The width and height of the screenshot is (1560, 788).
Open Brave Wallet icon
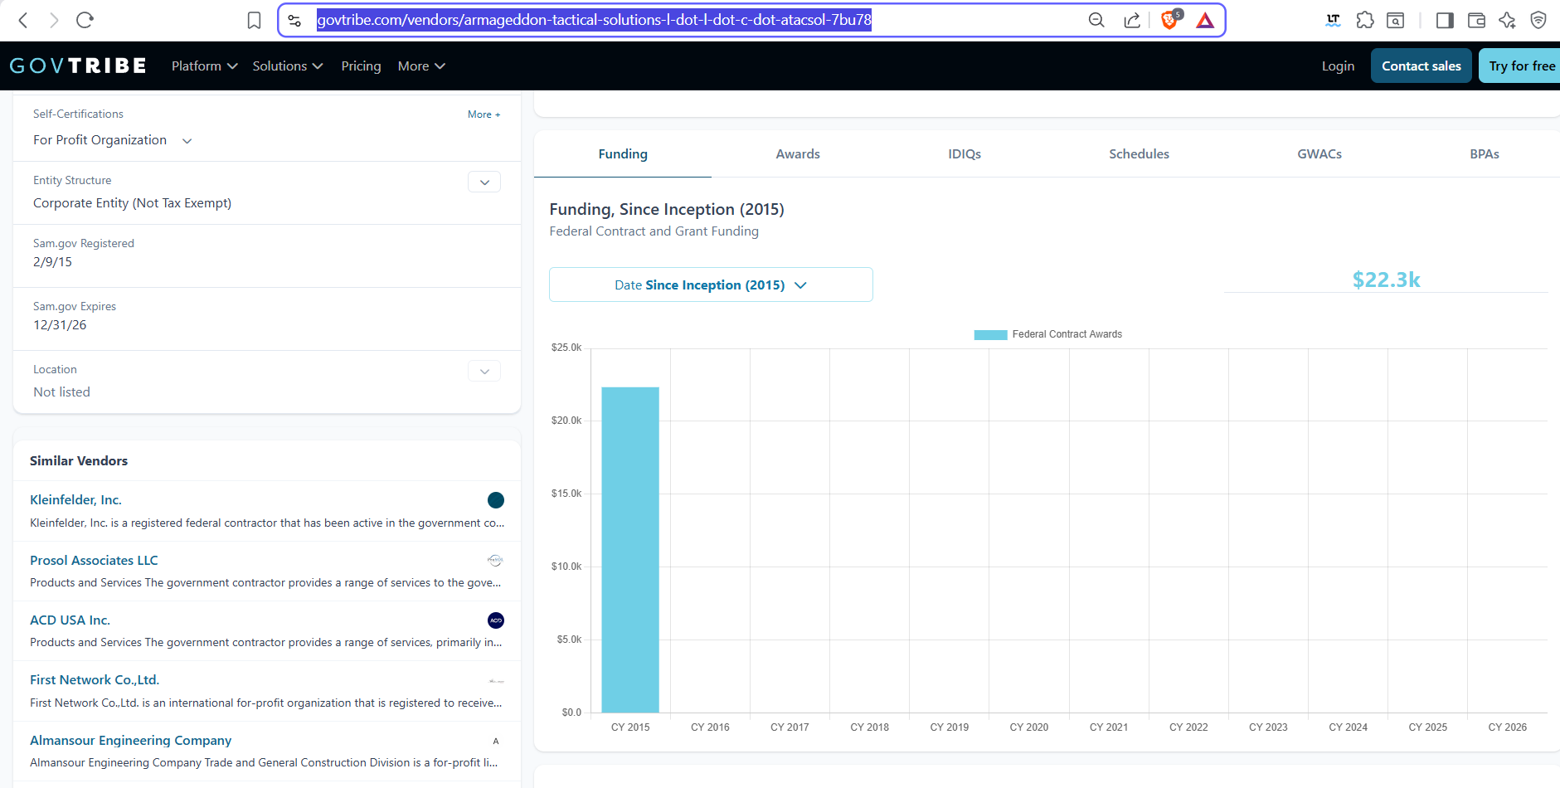point(1476,20)
